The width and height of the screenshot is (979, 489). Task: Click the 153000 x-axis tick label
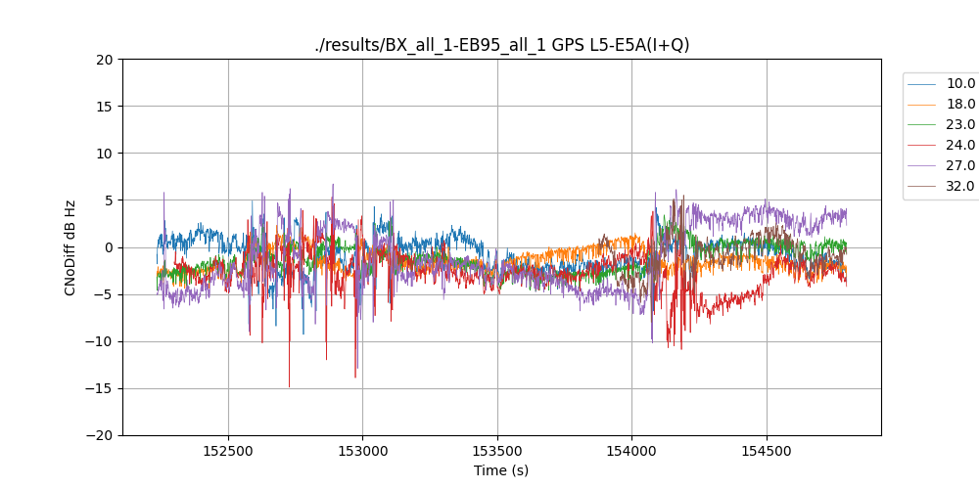tap(362, 452)
